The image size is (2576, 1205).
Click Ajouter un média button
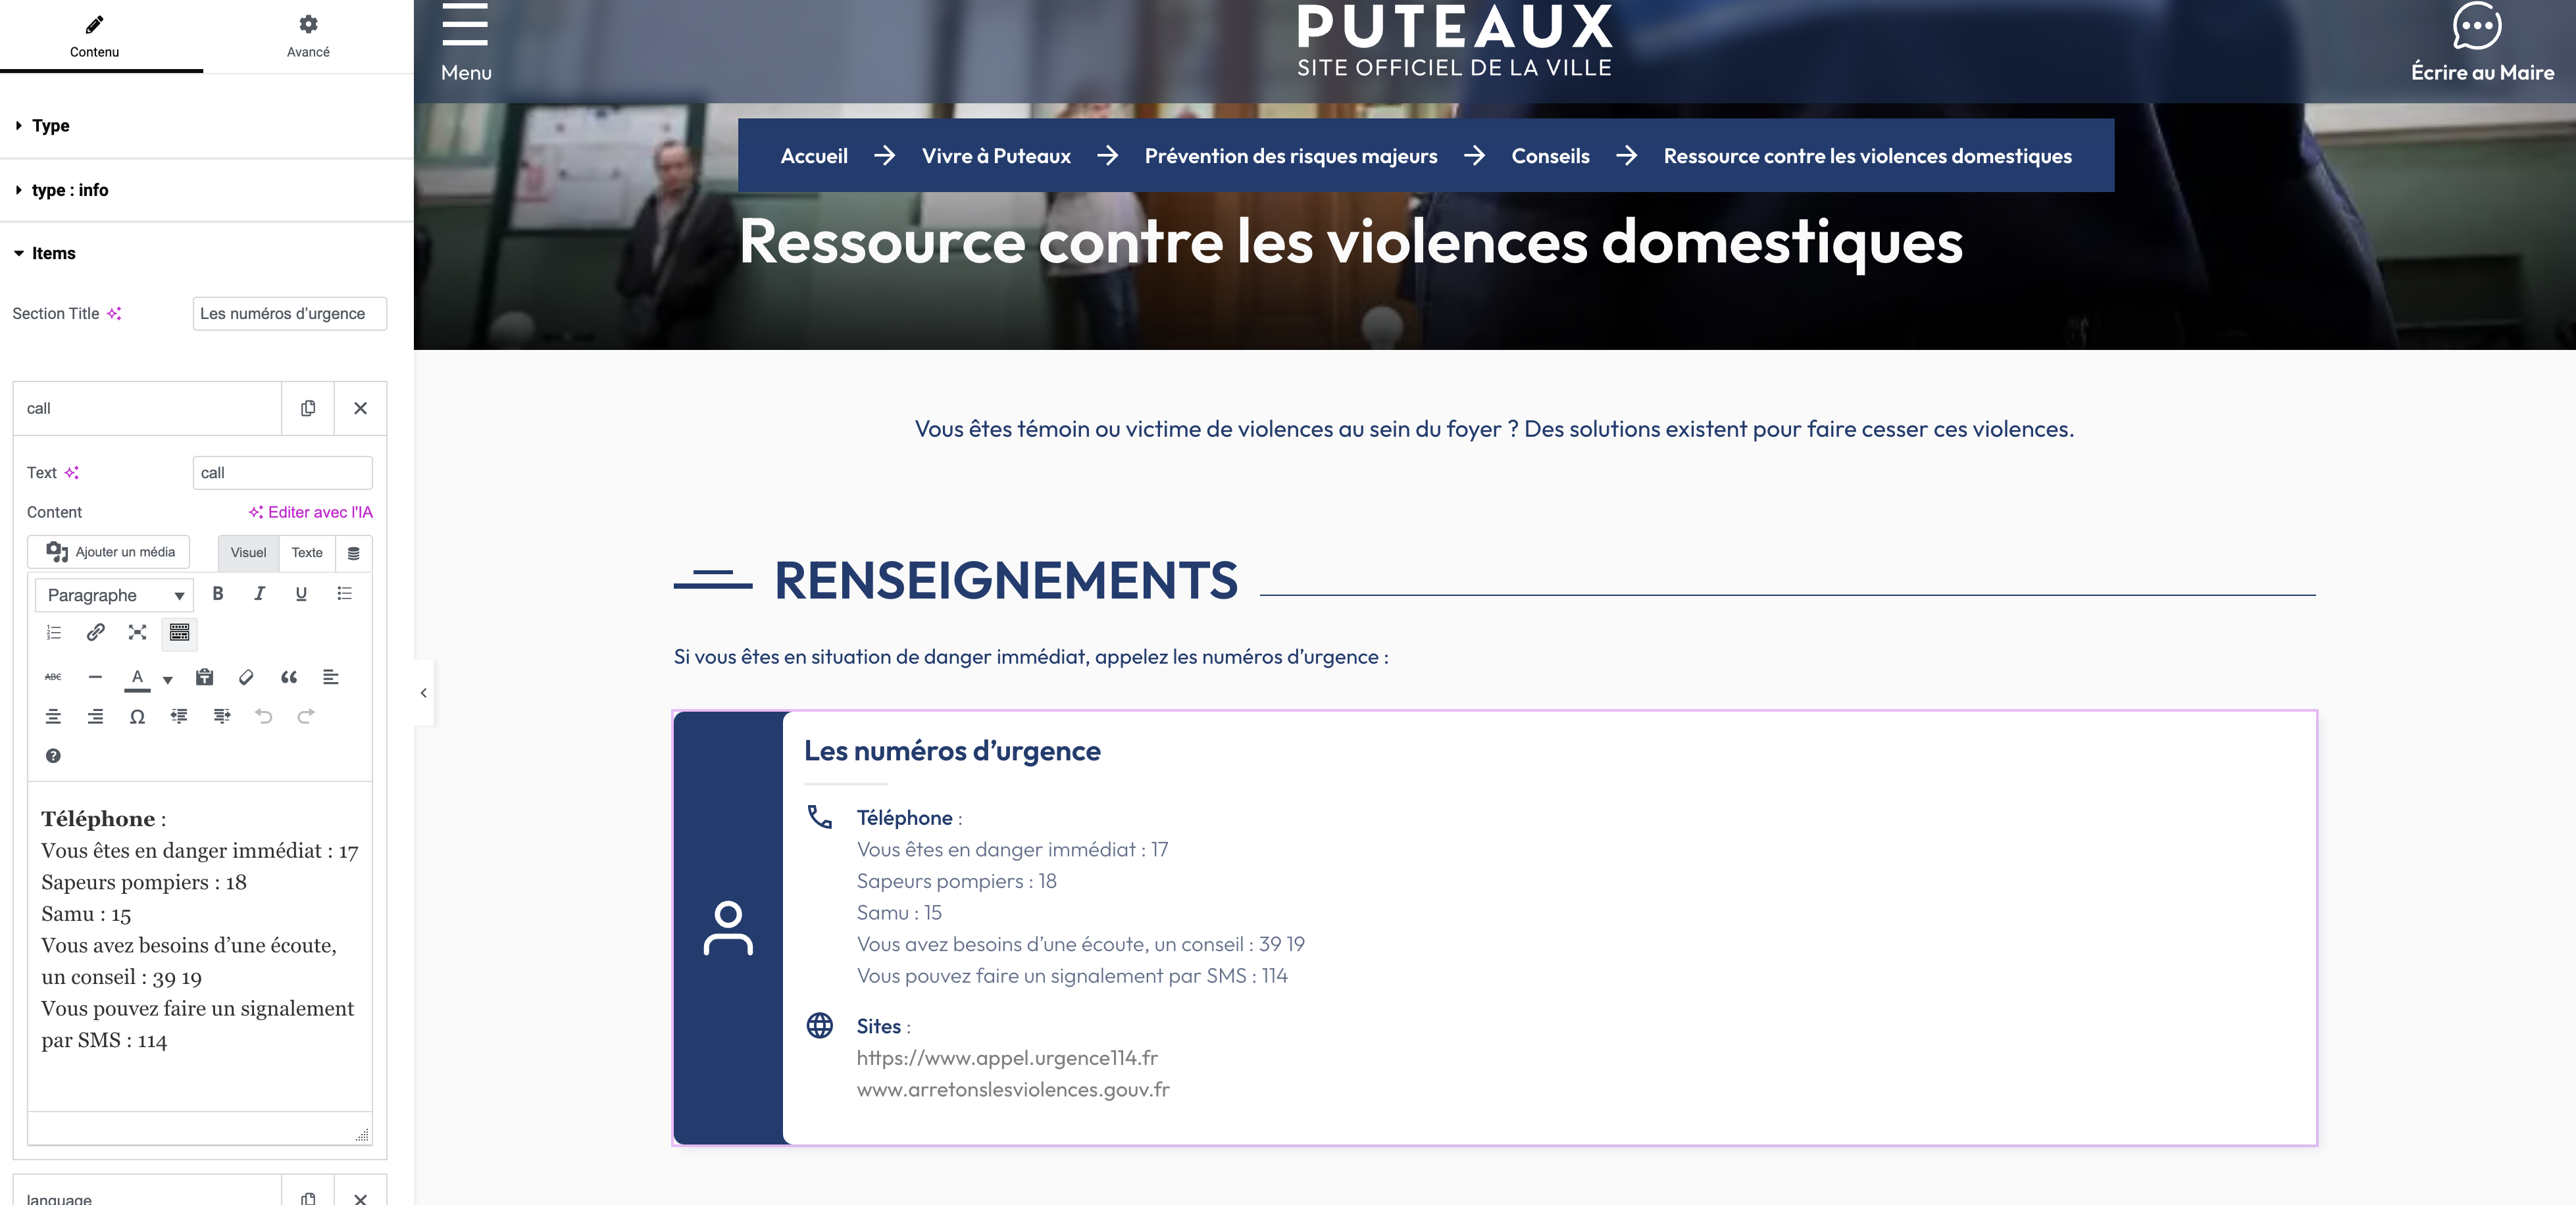tap(109, 552)
